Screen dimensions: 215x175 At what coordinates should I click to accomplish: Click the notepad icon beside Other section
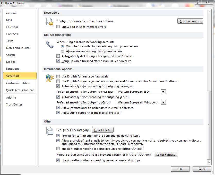coord(49,131)
